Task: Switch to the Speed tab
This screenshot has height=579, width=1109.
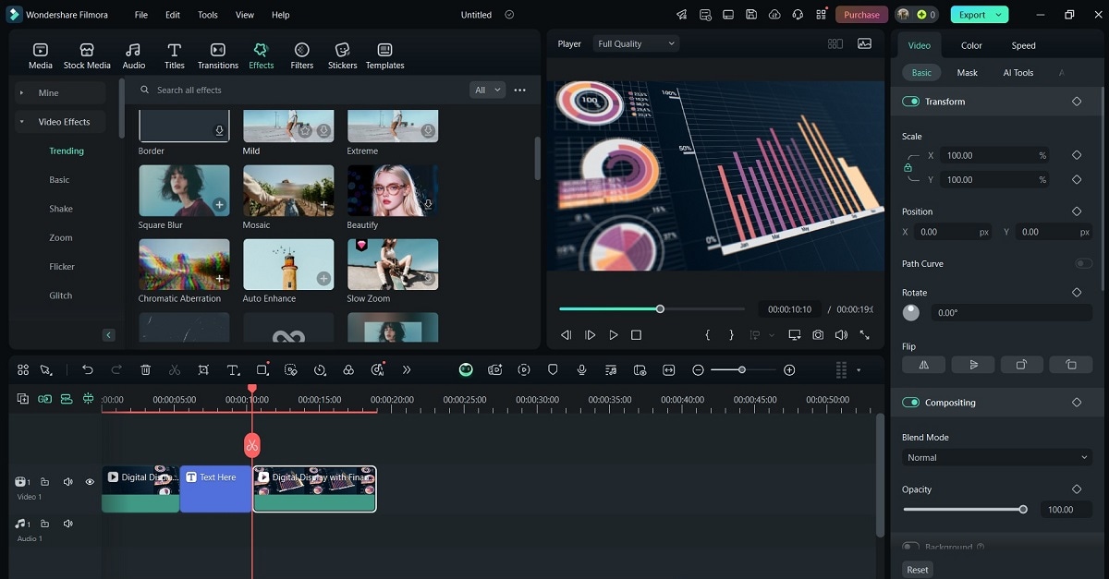Action: pos(1023,45)
